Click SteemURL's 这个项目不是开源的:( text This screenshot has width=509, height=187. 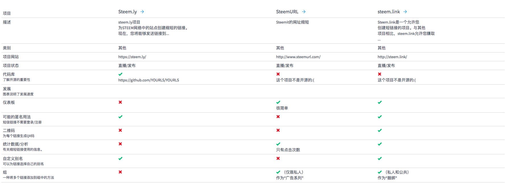(295, 80)
